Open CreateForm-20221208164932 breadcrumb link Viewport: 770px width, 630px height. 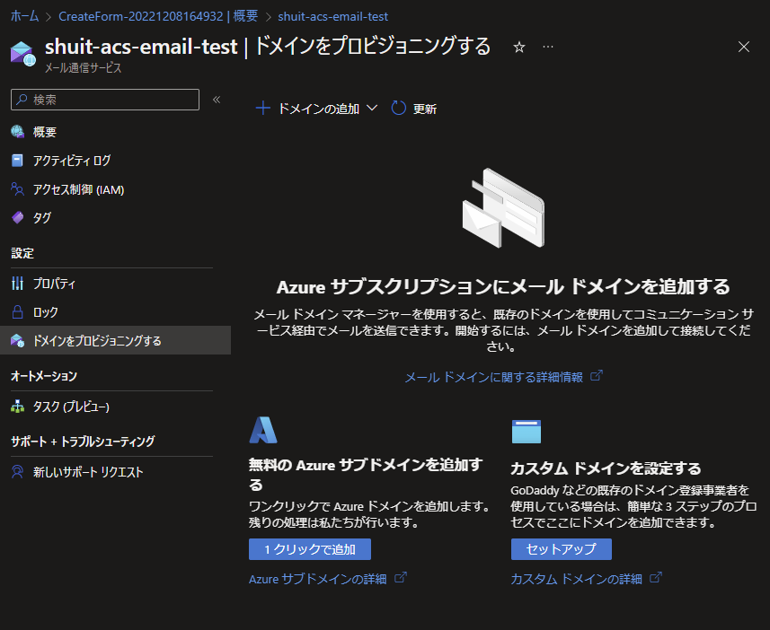(x=158, y=16)
